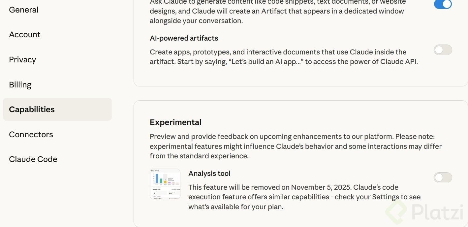Click the Analysis tool title label
Image resolution: width=468 pixels, height=227 pixels.
pos(209,174)
